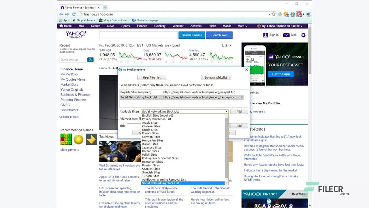369x208 pixels.
Task: Remove the Social Networking Block List filter
Action: (x=242, y=97)
